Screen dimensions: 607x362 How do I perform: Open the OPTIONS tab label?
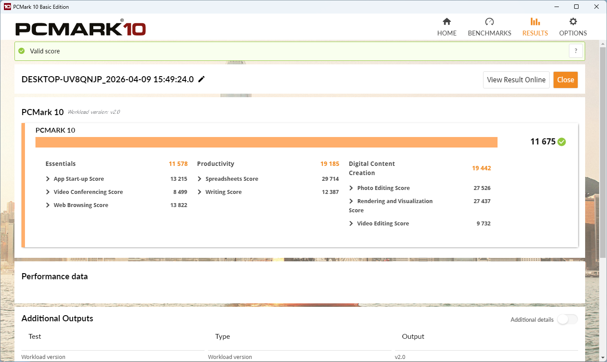tap(573, 33)
